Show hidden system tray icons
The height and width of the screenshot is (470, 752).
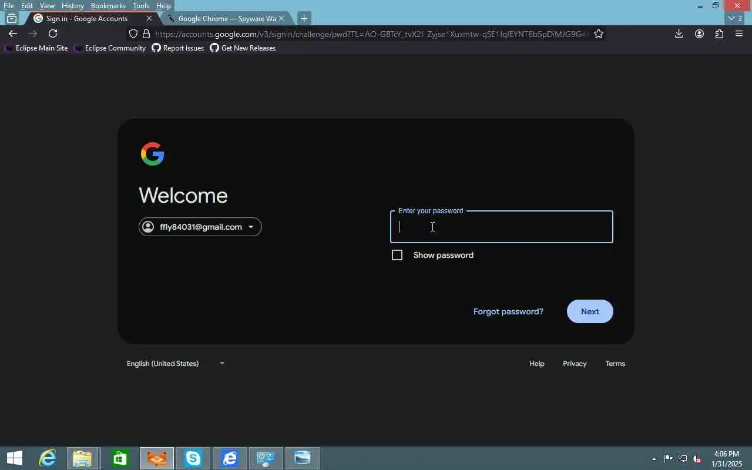tap(654, 459)
